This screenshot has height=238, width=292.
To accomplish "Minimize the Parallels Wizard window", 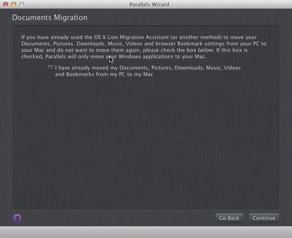I will 14,4.
